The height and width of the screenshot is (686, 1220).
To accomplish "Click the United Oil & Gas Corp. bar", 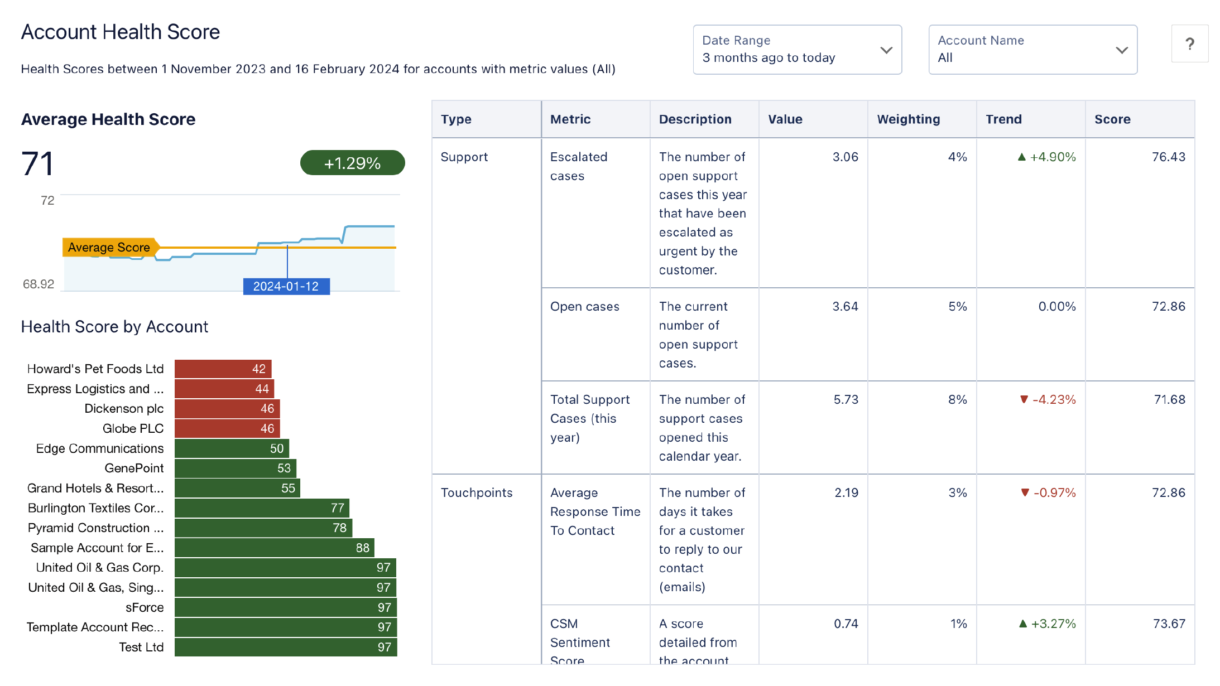I will pyautogui.click(x=284, y=567).
